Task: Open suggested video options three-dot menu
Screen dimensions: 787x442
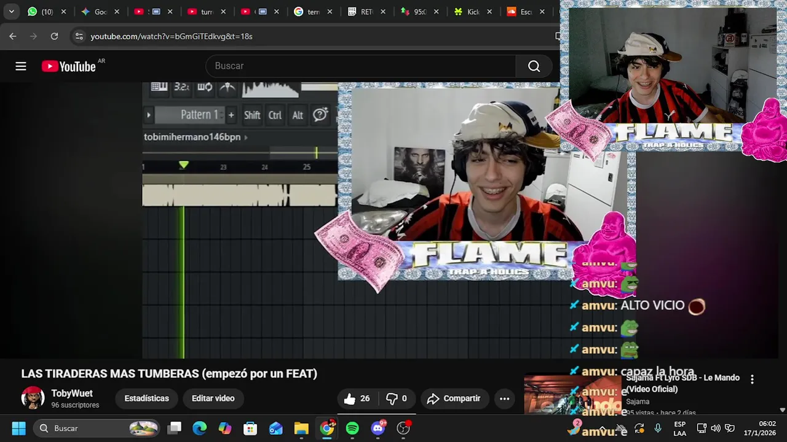Action: point(752,379)
